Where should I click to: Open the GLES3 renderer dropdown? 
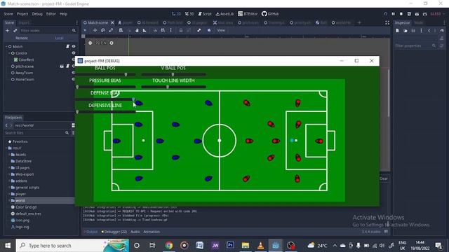pos(438,14)
